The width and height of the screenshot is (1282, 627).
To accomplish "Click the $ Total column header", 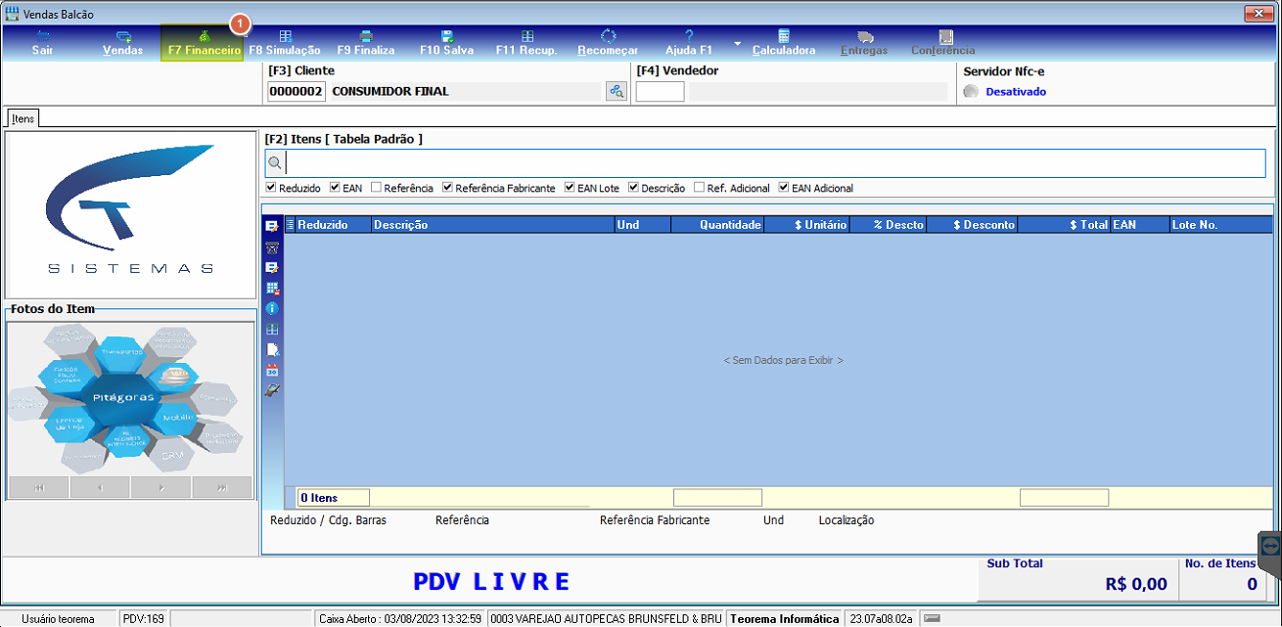I will (1064, 225).
